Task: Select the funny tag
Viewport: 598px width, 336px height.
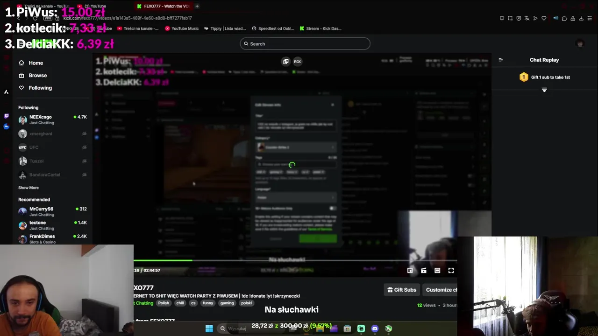Action: (x=208, y=303)
